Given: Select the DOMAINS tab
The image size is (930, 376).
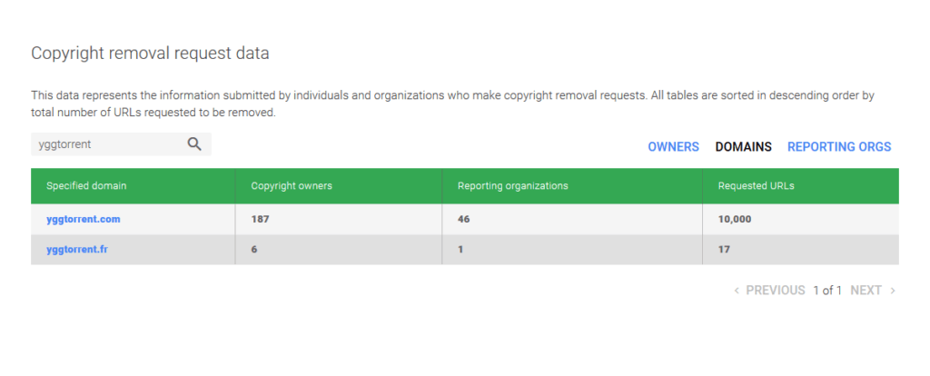Looking at the screenshot, I should [743, 146].
